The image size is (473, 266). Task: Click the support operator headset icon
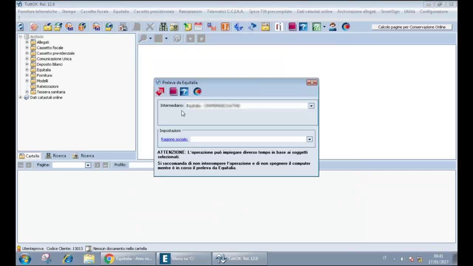(x=333, y=27)
